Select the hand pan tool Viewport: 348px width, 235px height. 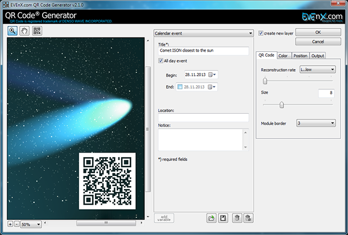24,31
